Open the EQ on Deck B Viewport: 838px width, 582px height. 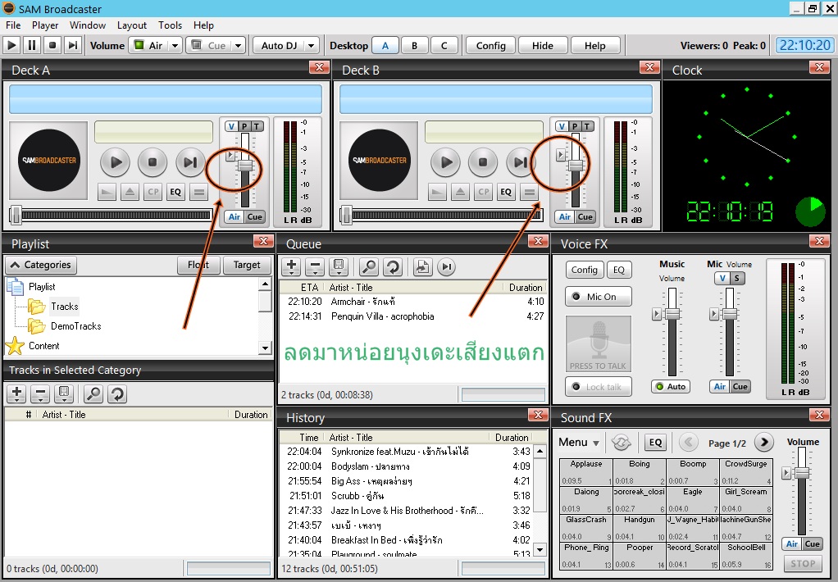pyautogui.click(x=506, y=192)
